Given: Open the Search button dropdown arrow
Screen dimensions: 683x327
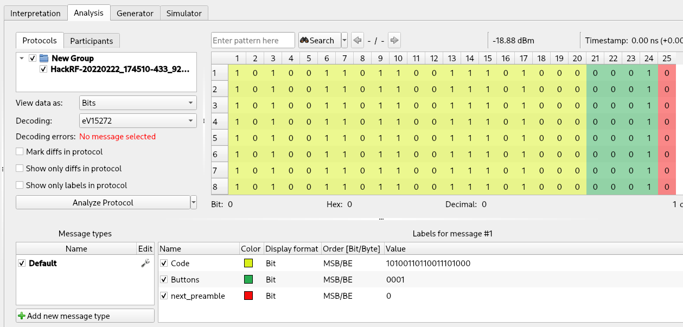Looking at the screenshot, I should (x=344, y=41).
